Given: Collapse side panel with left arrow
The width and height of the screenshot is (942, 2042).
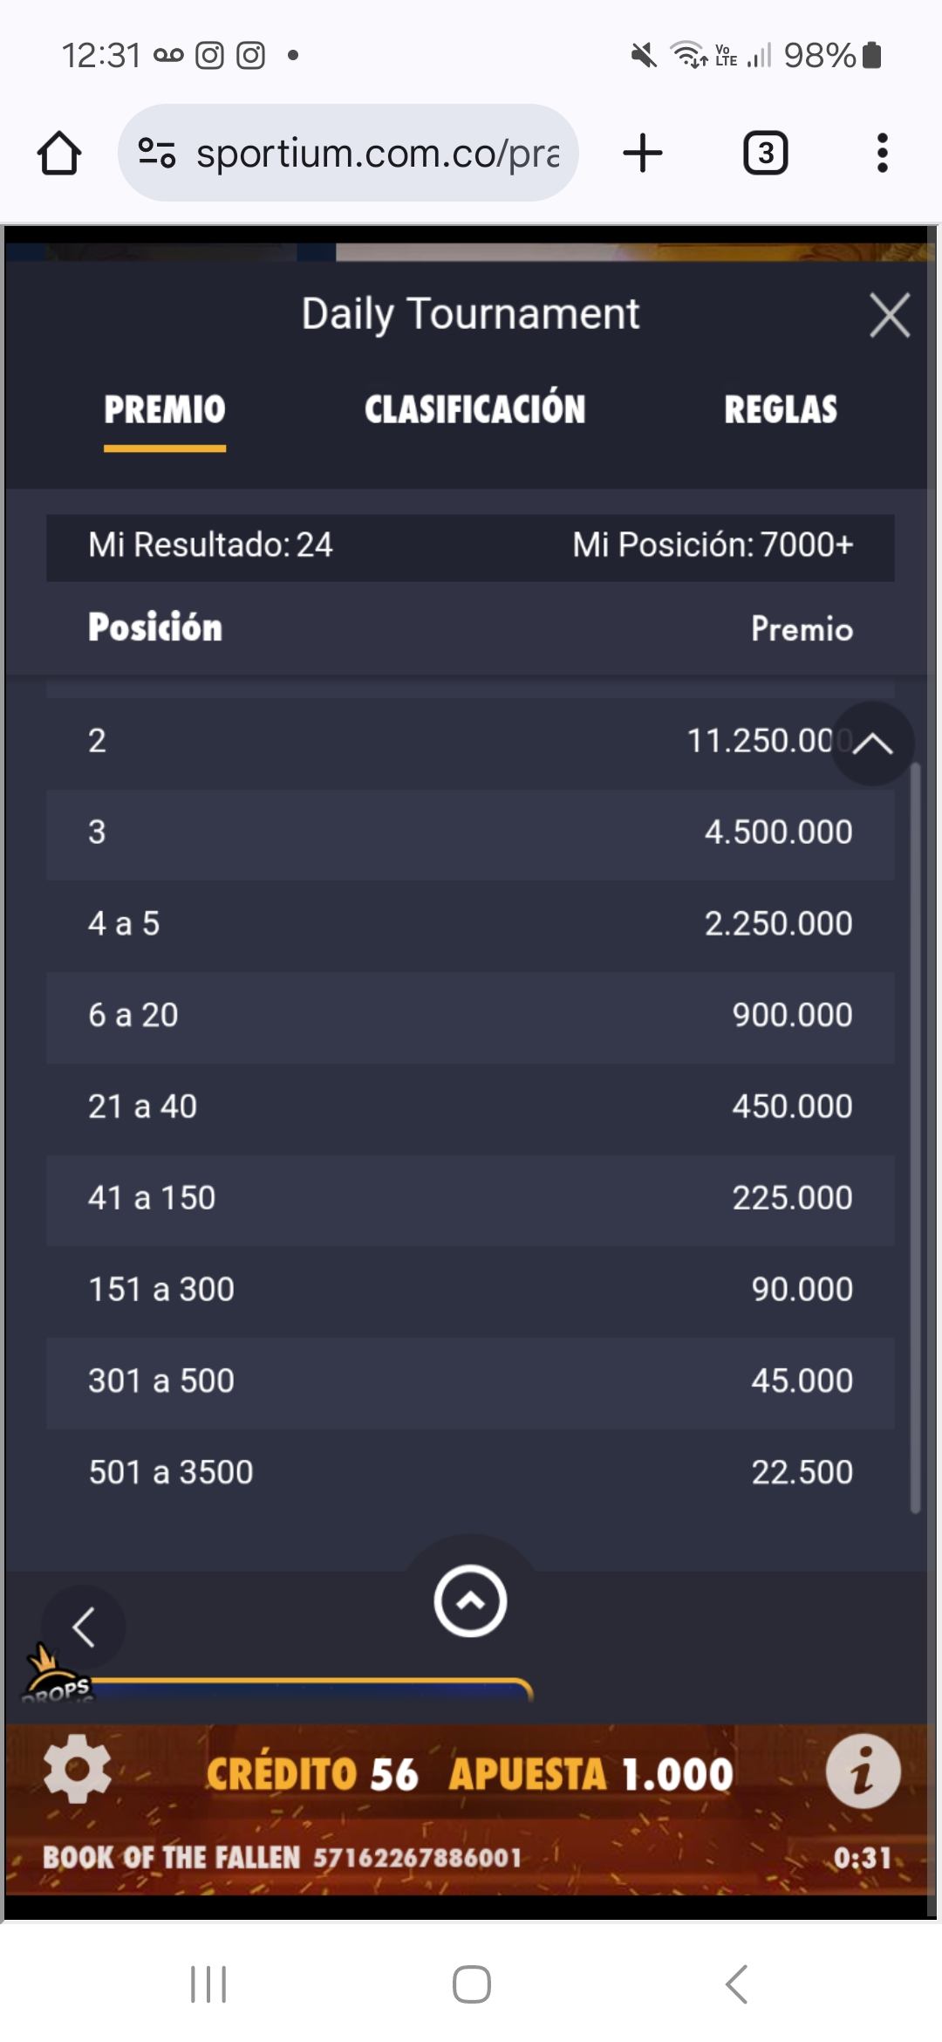Looking at the screenshot, I should [84, 1627].
